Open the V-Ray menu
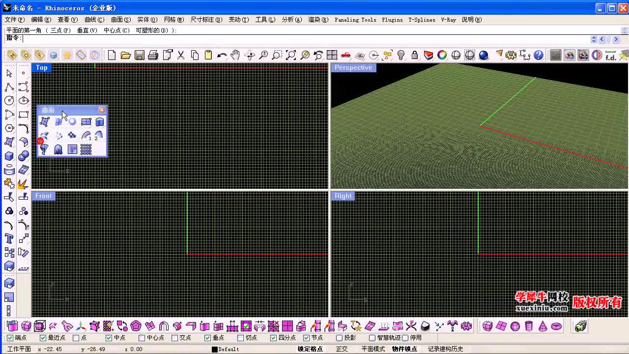This screenshot has width=629, height=354. [448, 20]
